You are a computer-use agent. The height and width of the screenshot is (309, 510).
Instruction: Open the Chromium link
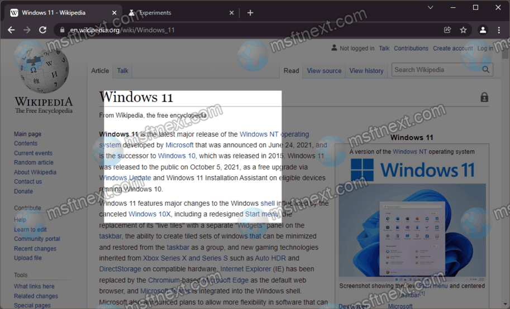164,280
